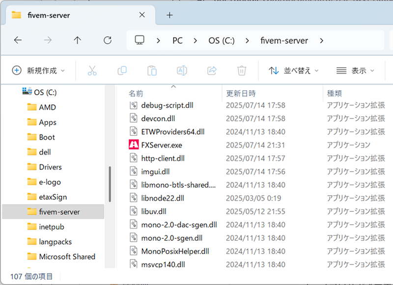
Task: Click the dell folder icon in sidebar
Action: [x=32, y=152]
